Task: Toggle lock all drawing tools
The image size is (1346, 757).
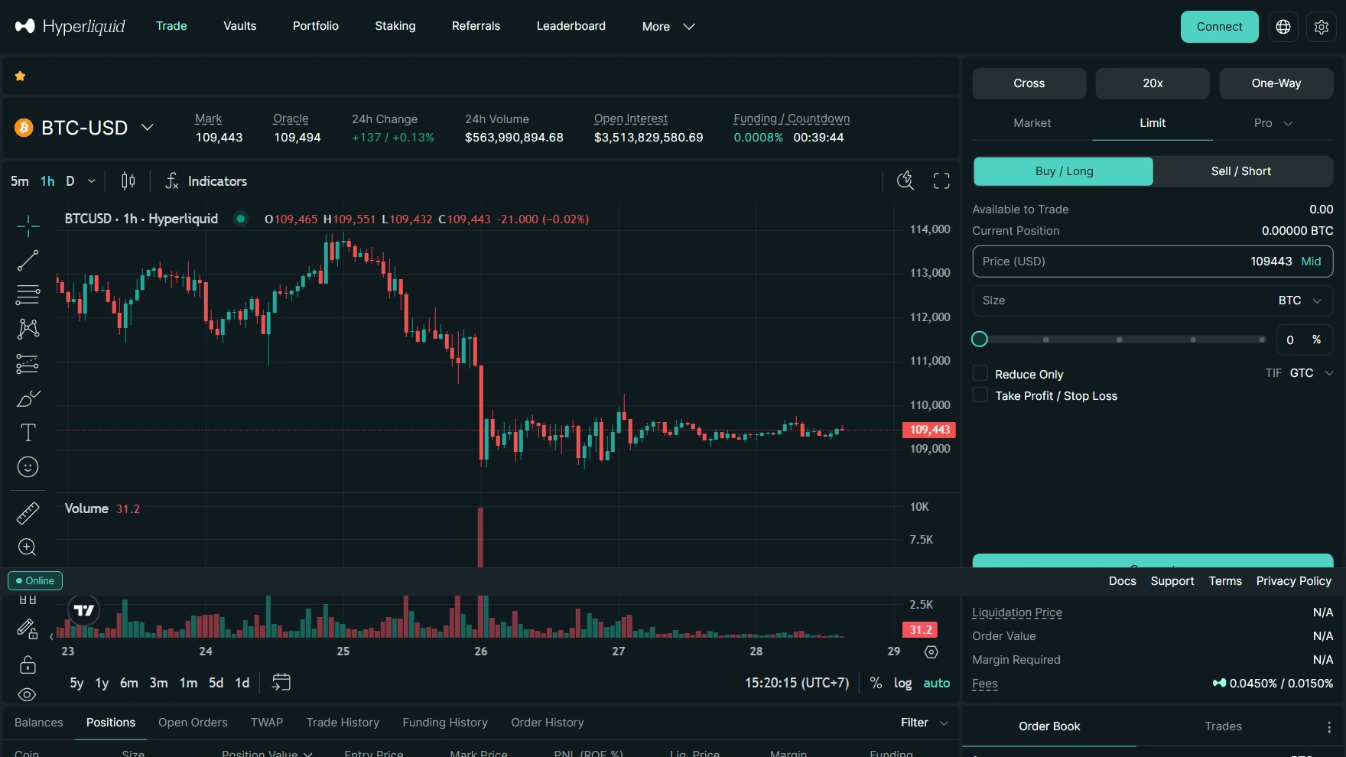Action: [28, 664]
